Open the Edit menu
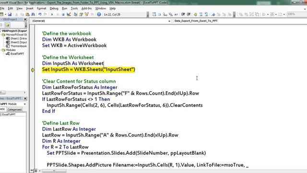The width and height of the screenshot is (307, 173). pos(10,9)
